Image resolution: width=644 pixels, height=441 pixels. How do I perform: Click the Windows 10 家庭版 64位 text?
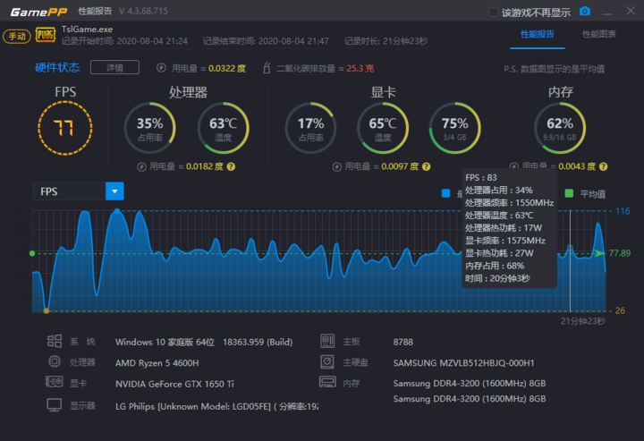[165, 342]
